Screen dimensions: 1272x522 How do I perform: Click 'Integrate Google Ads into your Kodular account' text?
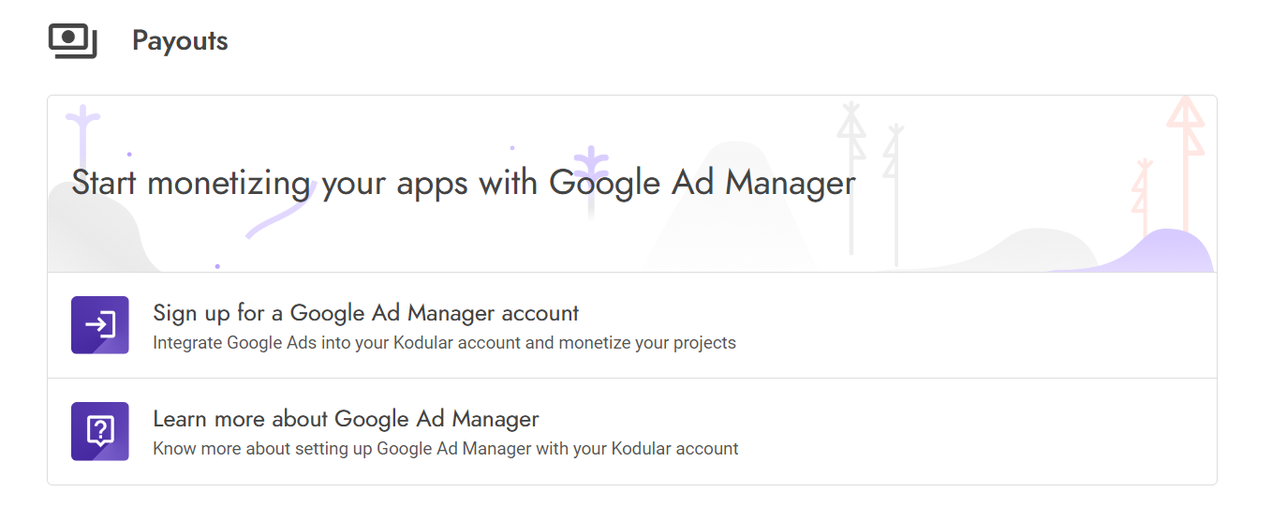pos(444,343)
